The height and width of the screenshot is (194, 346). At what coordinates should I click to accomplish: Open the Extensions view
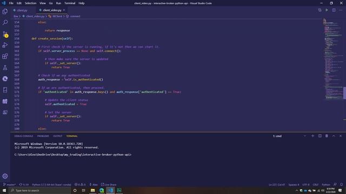[x=5, y=56]
